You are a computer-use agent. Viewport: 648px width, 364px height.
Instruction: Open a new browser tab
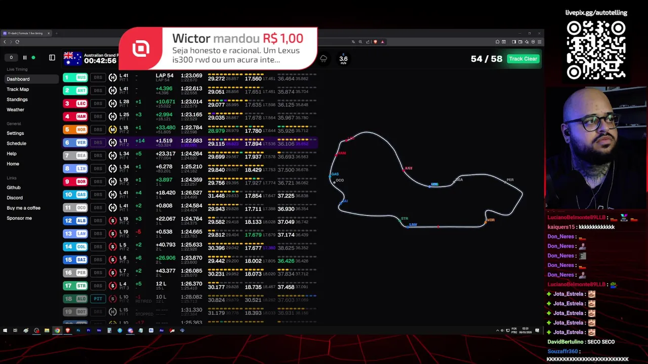[56, 33]
